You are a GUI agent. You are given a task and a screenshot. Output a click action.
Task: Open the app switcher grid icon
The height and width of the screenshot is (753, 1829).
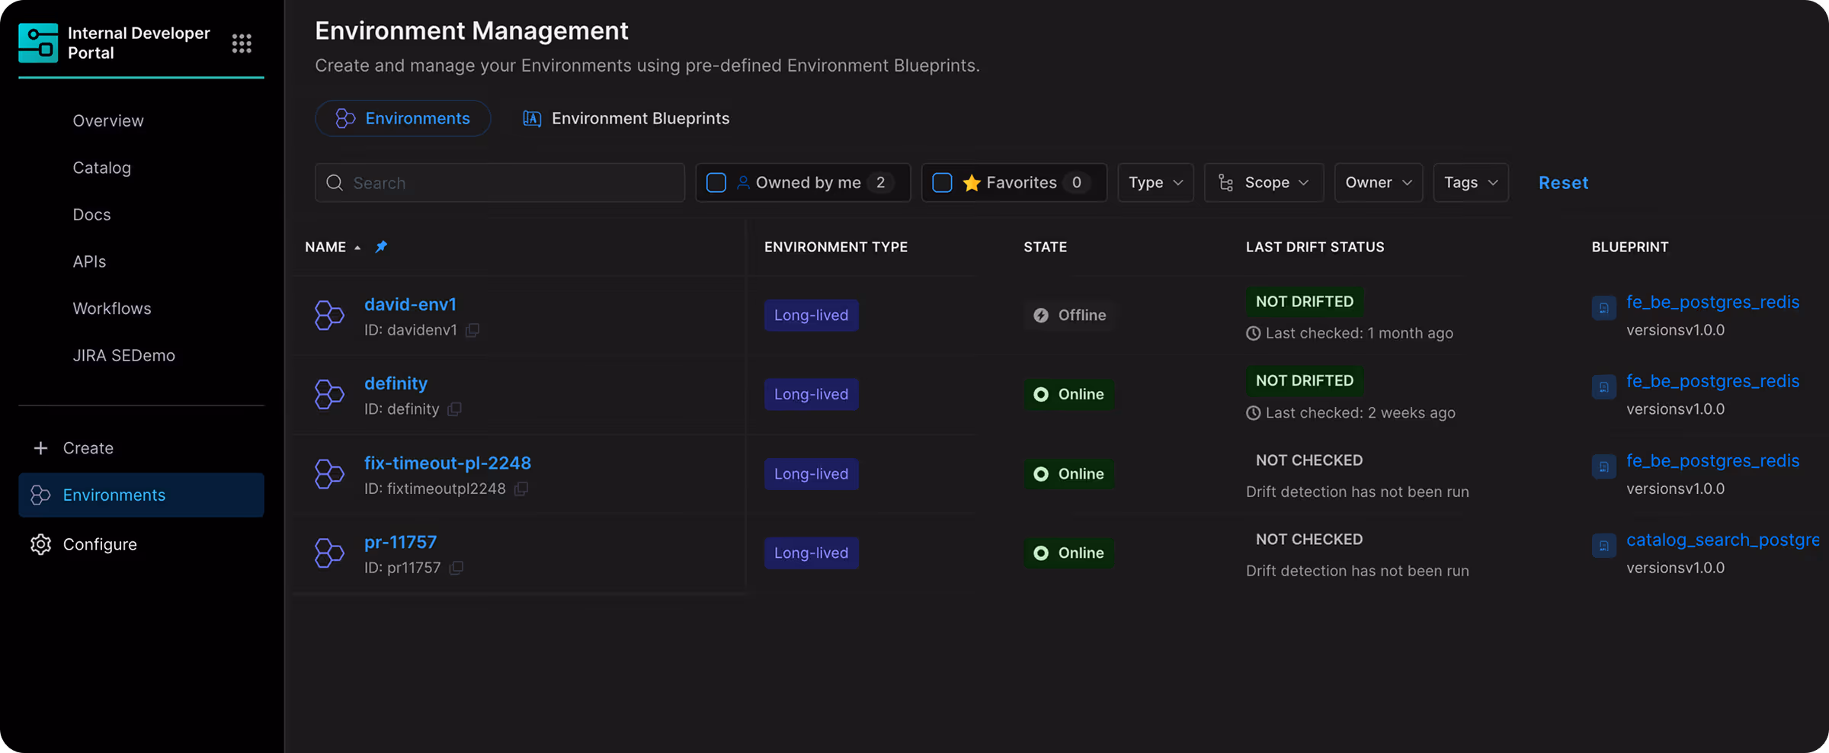click(x=242, y=43)
